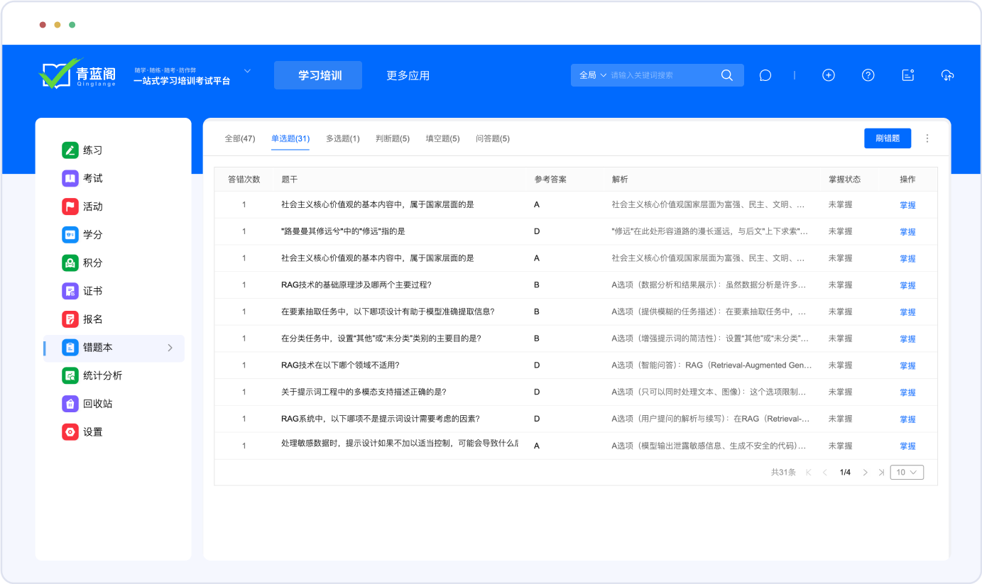This screenshot has width=982, height=584.
Task: Click the plus circle icon in header
Action: [828, 75]
